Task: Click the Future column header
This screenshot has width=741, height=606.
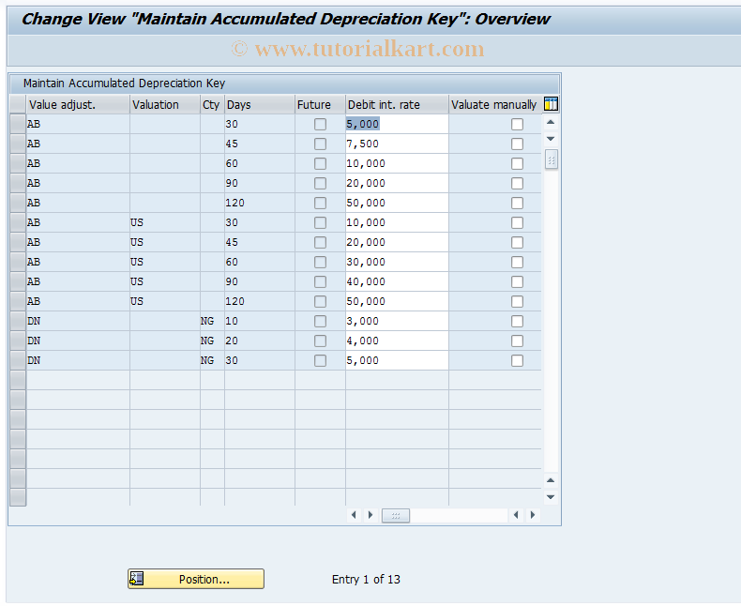Action: [x=320, y=104]
